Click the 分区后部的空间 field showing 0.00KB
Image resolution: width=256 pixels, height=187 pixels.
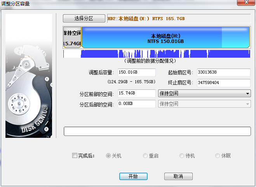tap(136, 104)
